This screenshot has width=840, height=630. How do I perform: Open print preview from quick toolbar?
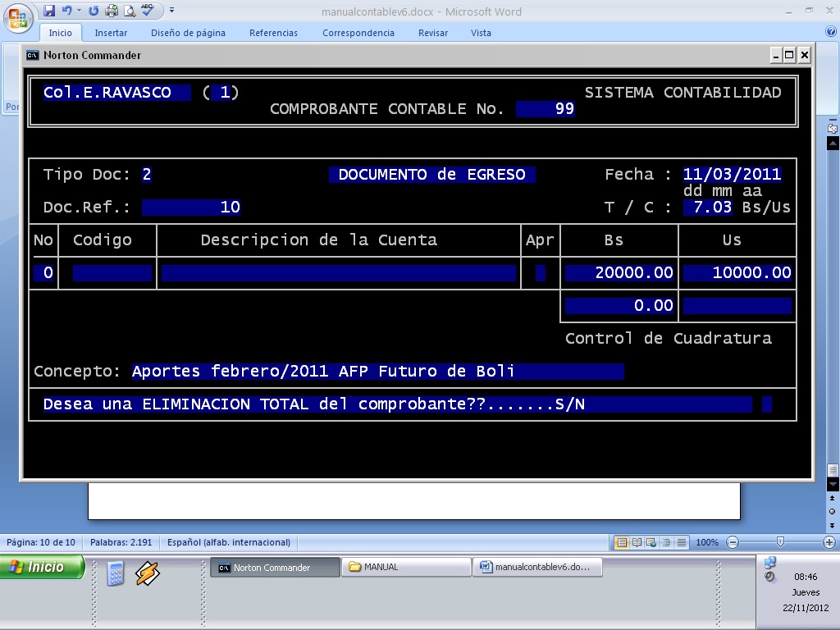point(129,11)
